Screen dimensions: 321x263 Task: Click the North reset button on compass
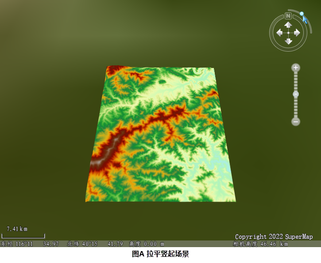[x=288, y=16]
